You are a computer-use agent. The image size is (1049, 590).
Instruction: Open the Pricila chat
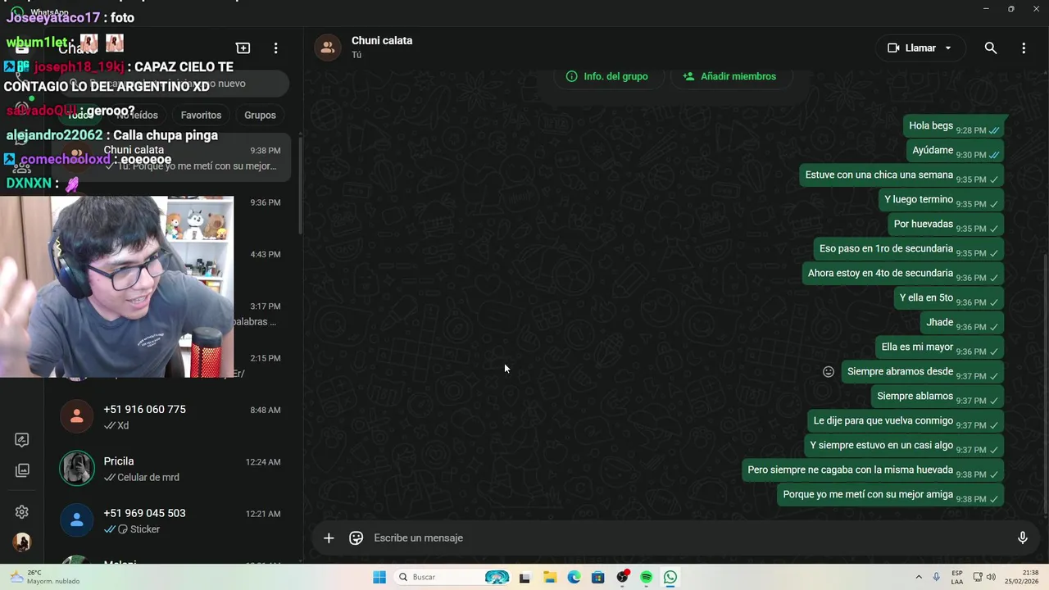(170, 469)
